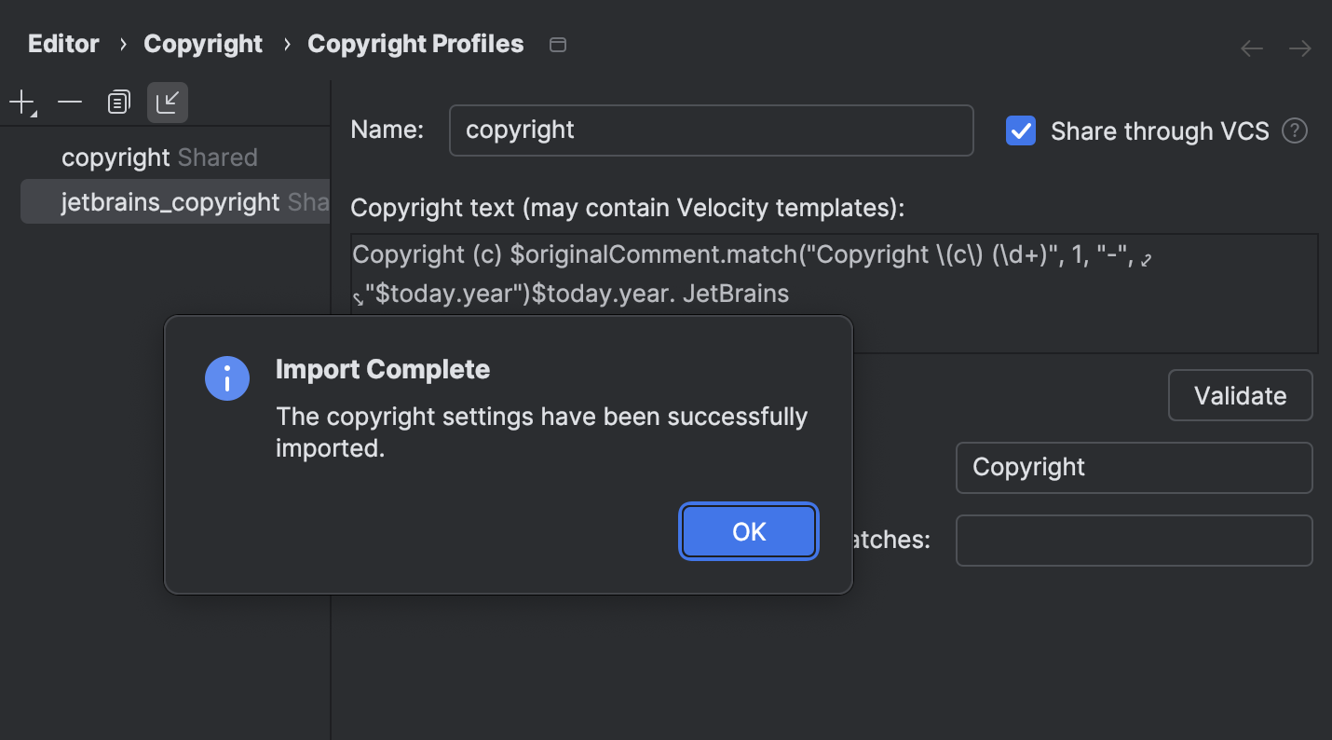Click the back navigation arrow
Screen dimensions: 1332x740
1251,48
